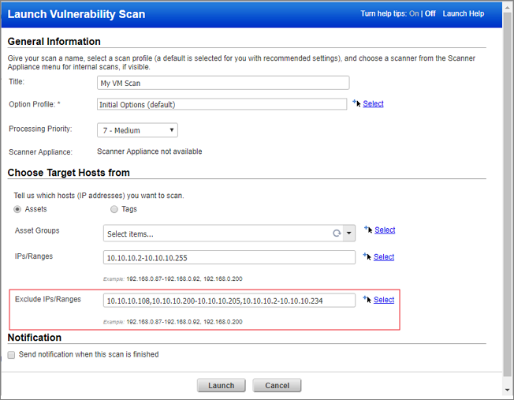Image resolution: width=514 pixels, height=400 pixels.
Task: Turn help tips On
Action: (x=414, y=13)
